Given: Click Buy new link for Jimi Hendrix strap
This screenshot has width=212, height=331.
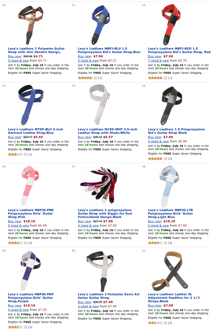Looking at the screenshot, I should click(15, 56).
